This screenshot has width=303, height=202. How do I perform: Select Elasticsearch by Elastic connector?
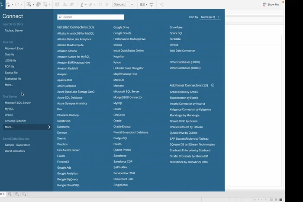[184, 98]
